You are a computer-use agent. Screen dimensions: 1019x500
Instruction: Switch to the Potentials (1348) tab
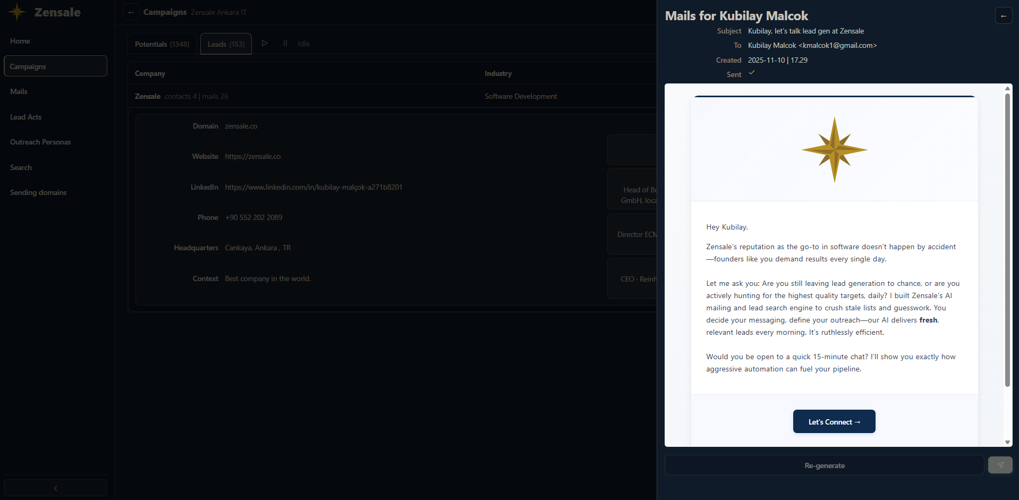tap(162, 44)
